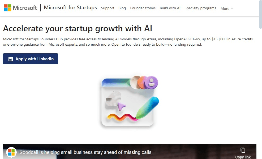Viewport: 262px width, 159px height.
Task: Click the colorful four-square Microsoft icon top left
Action: (7, 7)
